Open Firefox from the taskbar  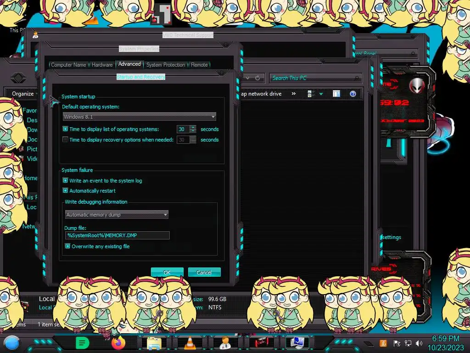118,343
